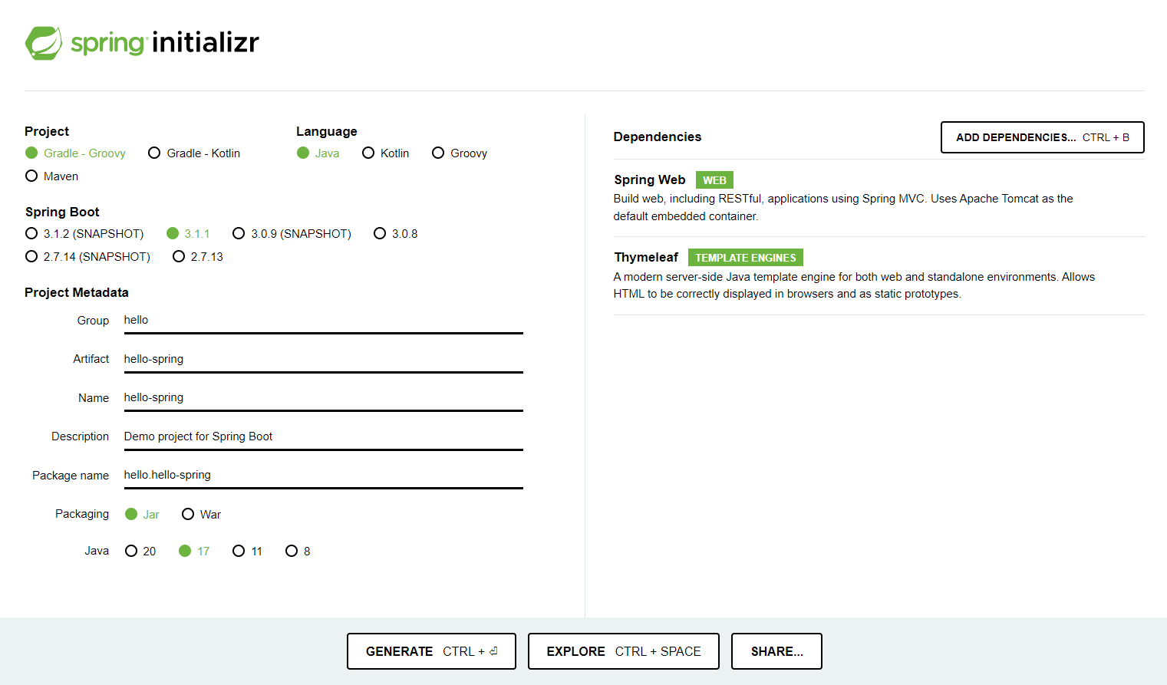Click the Thymeleaf description text
The image size is (1167, 685).
point(854,285)
